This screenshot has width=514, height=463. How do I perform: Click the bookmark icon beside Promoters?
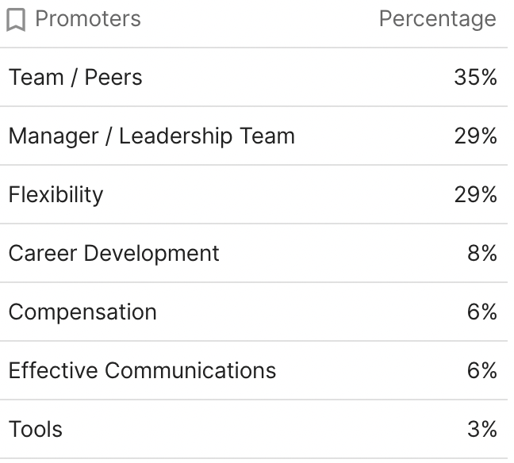click(x=16, y=20)
